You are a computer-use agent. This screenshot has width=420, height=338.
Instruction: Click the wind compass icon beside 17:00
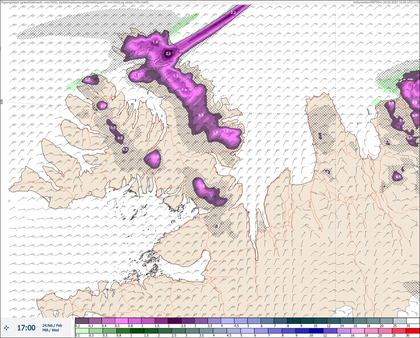pos(6,327)
